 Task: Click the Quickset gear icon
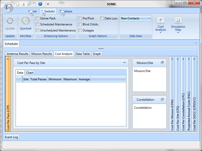pyautogui.click(x=26, y=21)
